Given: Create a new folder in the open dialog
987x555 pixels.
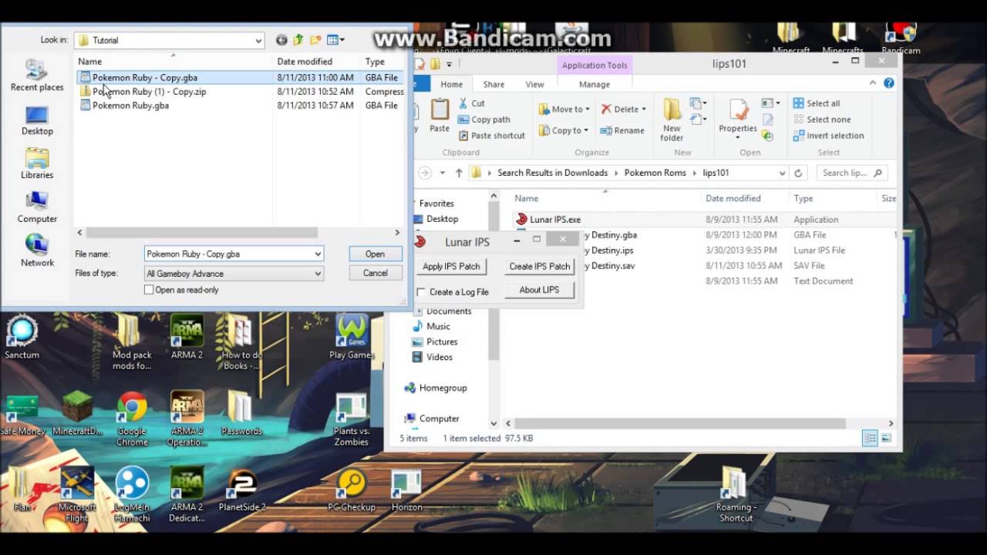Looking at the screenshot, I should coord(315,40).
